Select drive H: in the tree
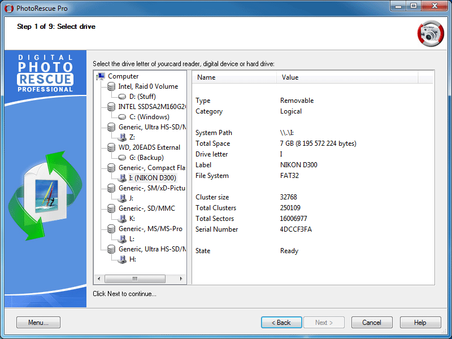This screenshot has height=339, width=452. pyautogui.click(x=132, y=259)
